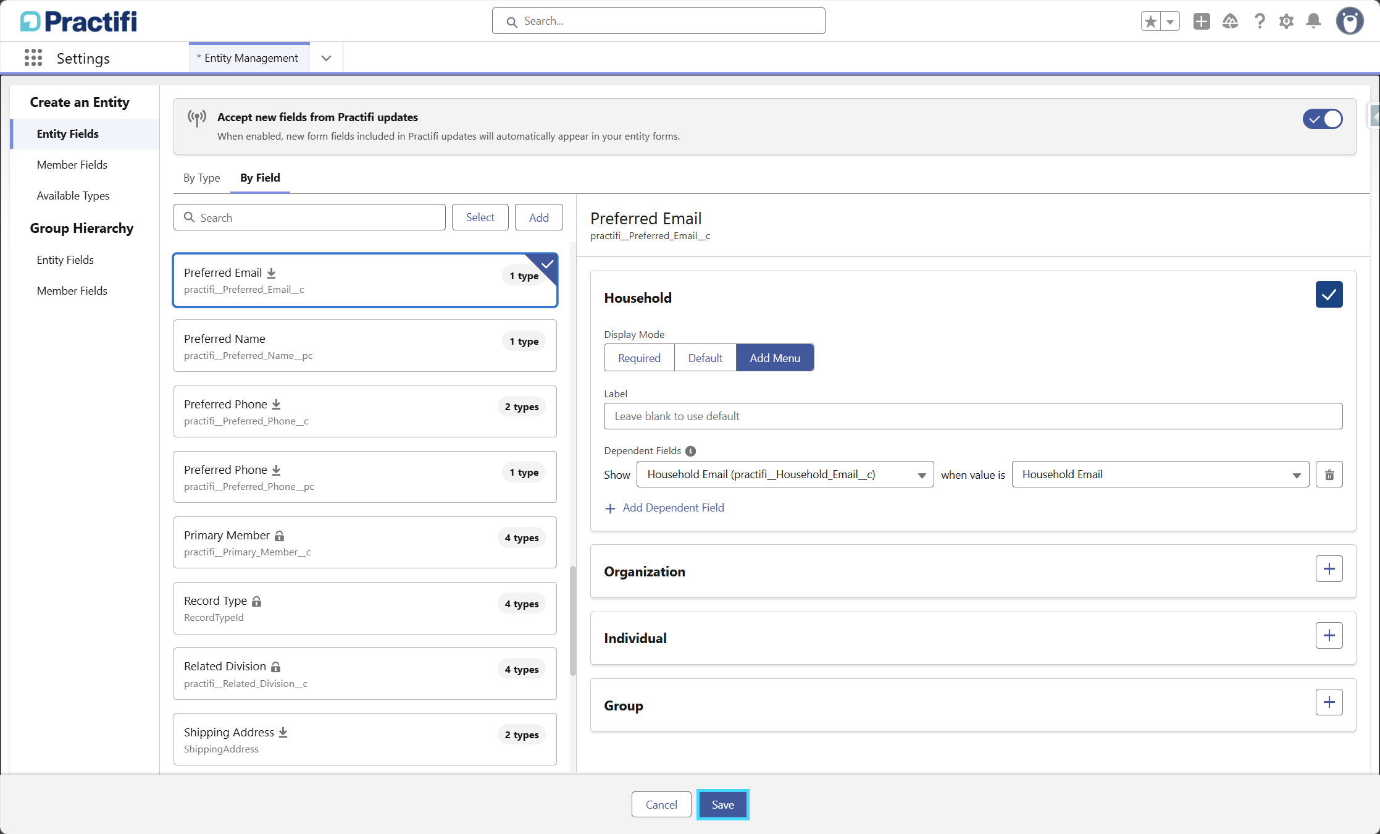Open the Household Email field dropdown
This screenshot has height=834, width=1380.
[x=785, y=474]
